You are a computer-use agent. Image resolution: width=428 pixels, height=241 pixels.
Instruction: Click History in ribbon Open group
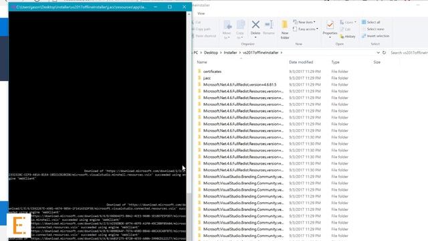click(x=348, y=36)
